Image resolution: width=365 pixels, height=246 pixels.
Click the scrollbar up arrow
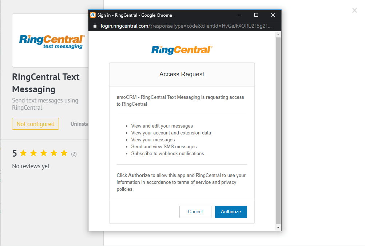pos(278,34)
